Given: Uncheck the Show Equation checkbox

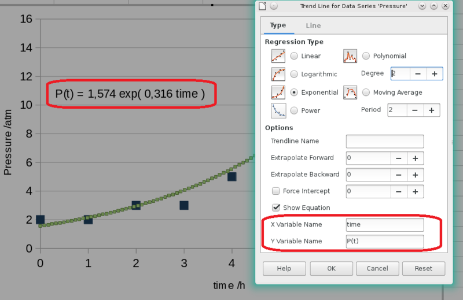Looking at the screenshot, I should 276,208.
